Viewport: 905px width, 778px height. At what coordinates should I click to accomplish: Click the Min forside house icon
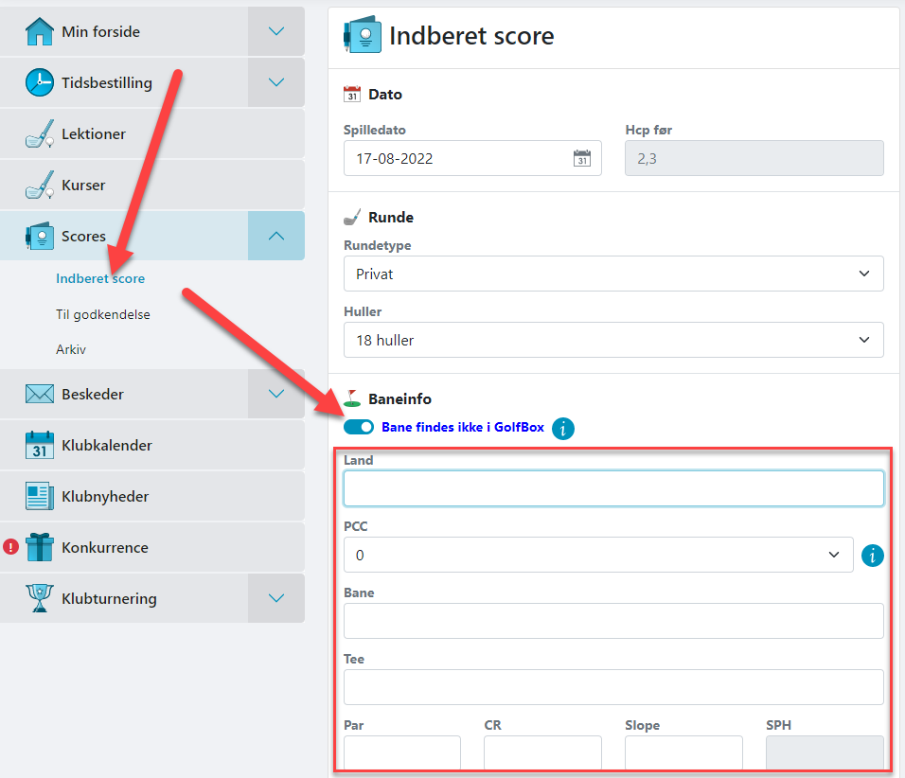(39, 31)
